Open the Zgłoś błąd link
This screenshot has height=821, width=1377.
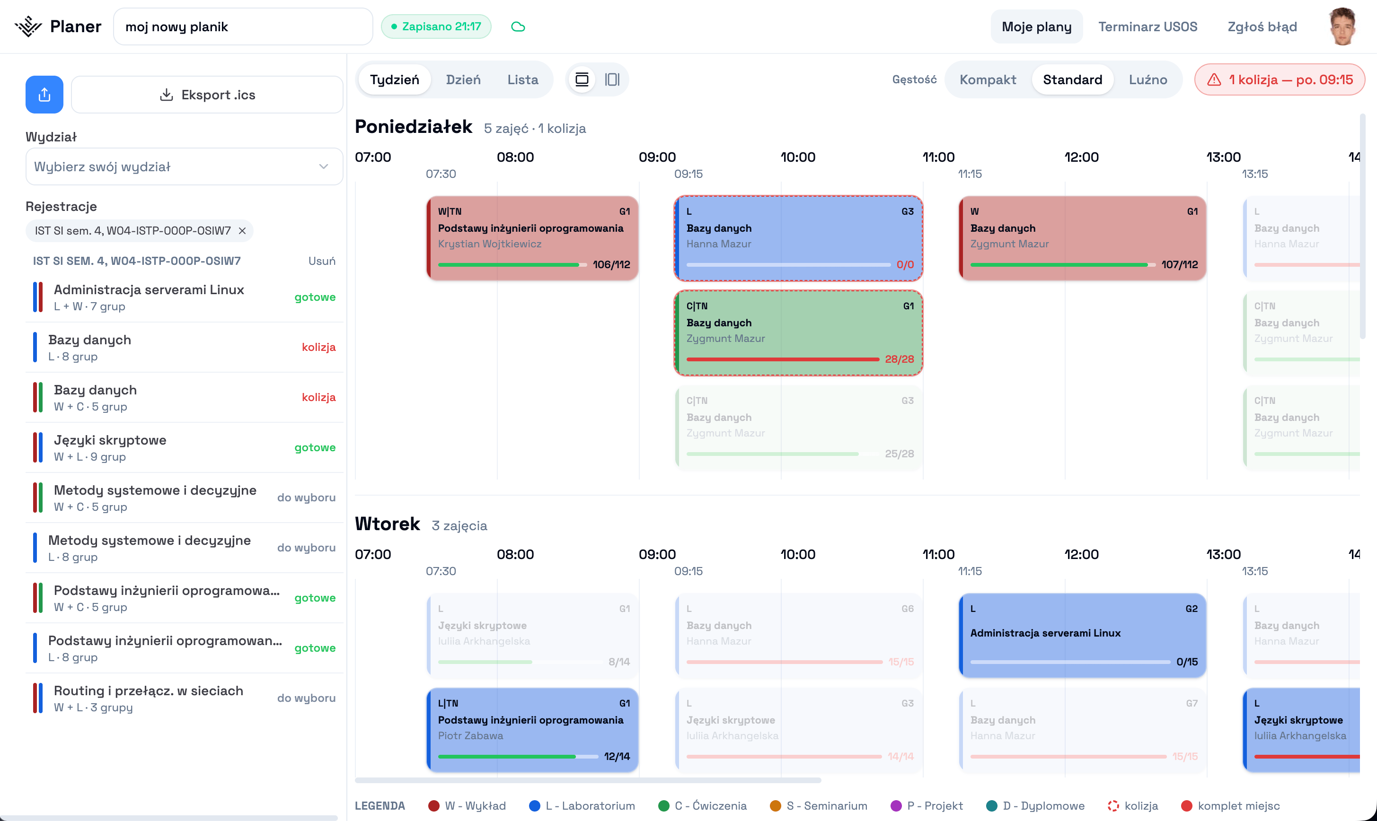click(1262, 26)
